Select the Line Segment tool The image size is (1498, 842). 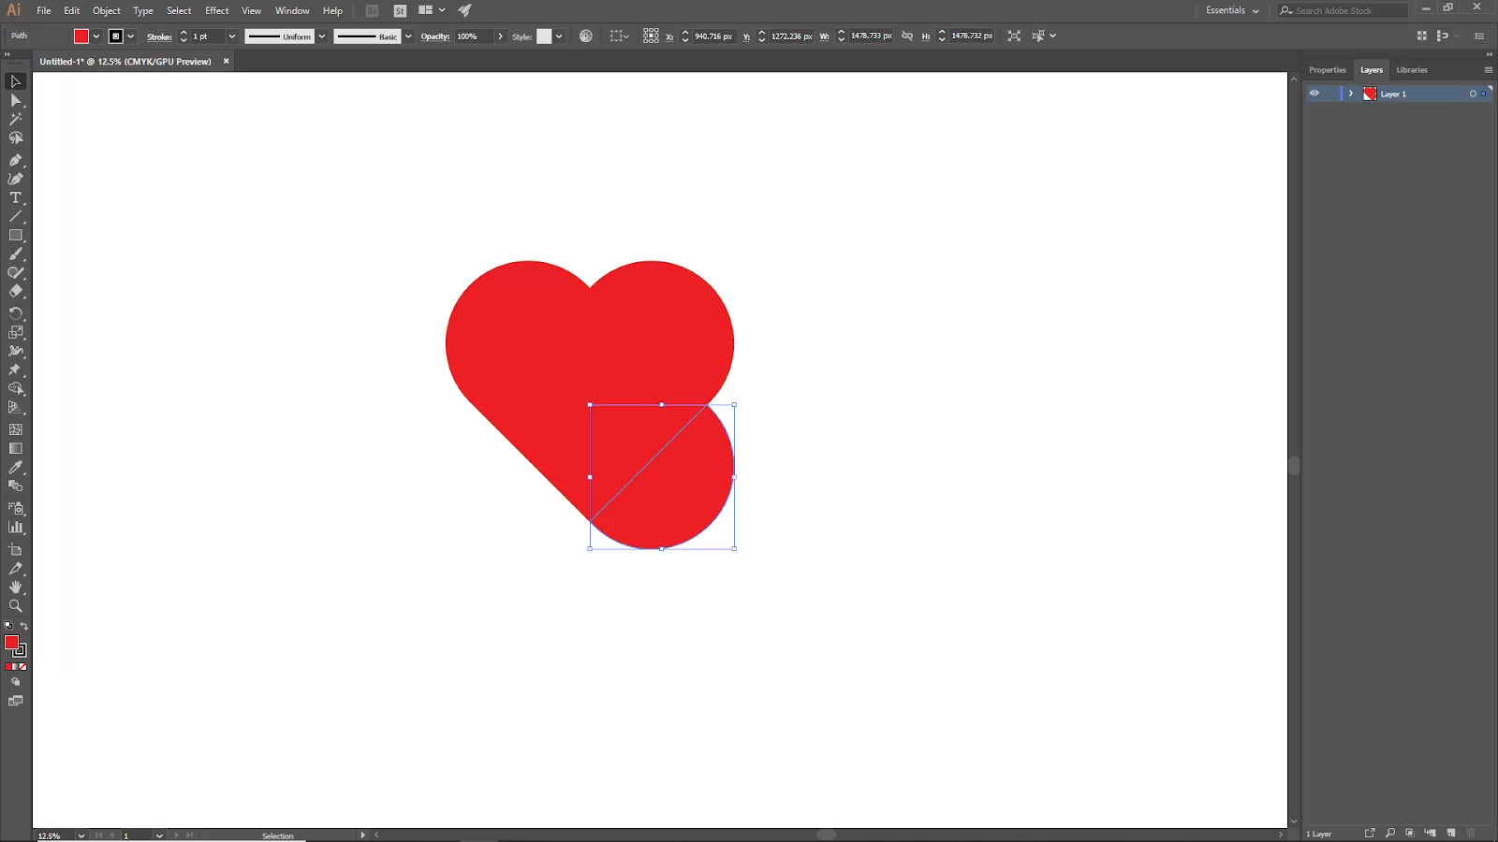15,216
